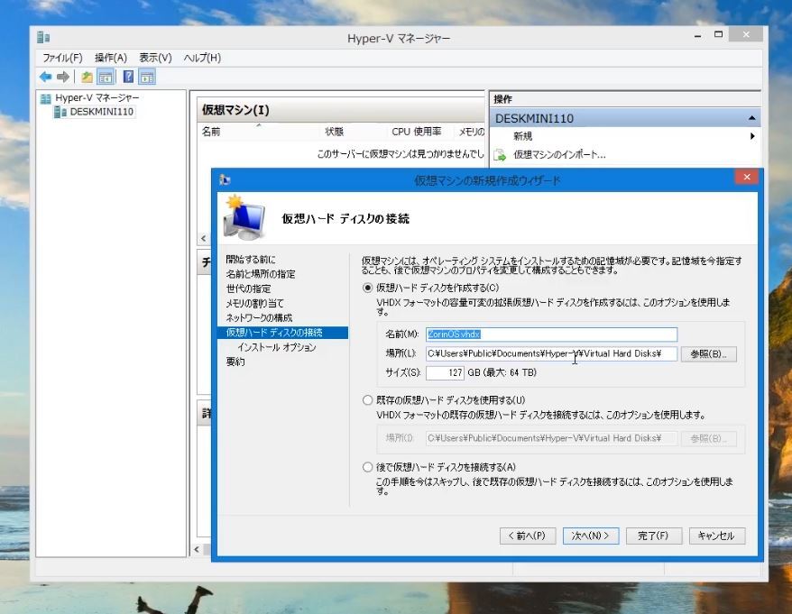This screenshot has width=792, height=614.
Task: Click the up-one-level folder toolbar icon
Action: click(87, 77)
